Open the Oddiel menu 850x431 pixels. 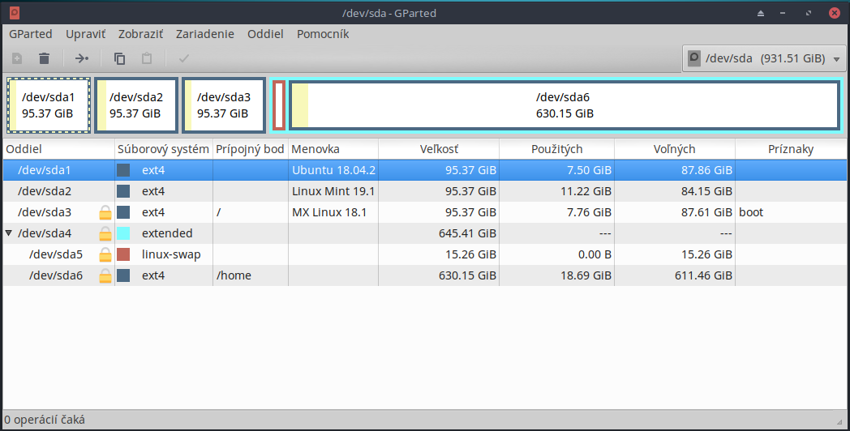pos(265,34)
